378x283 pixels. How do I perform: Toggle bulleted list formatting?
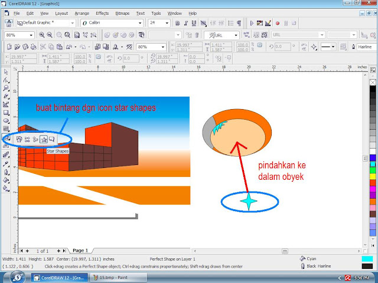click(231, 23)
